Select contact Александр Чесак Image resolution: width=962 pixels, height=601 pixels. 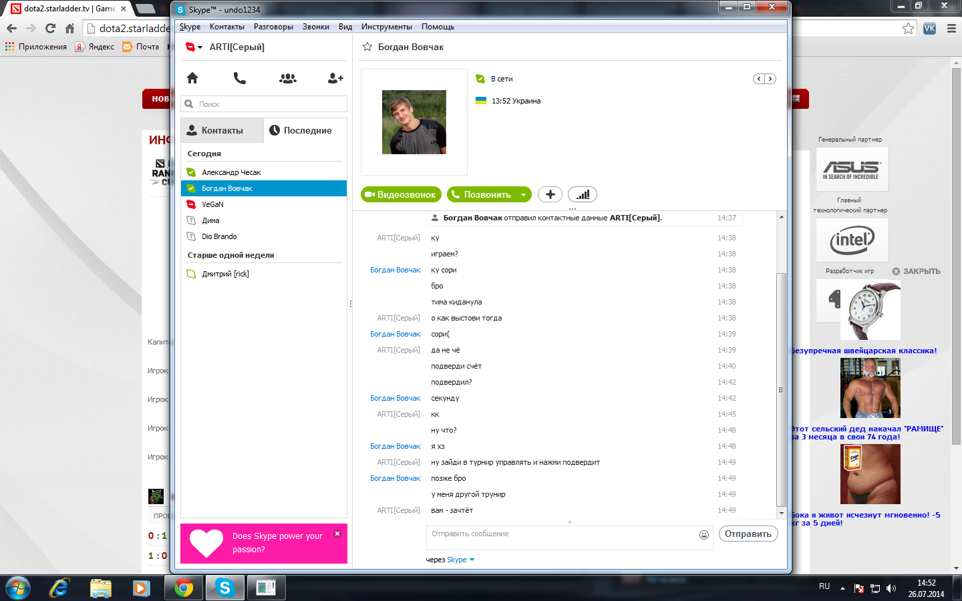coord(264,172)
